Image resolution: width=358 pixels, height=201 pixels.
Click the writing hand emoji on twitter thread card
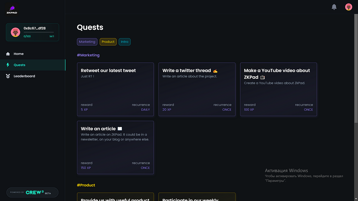(x=215, y=71)
